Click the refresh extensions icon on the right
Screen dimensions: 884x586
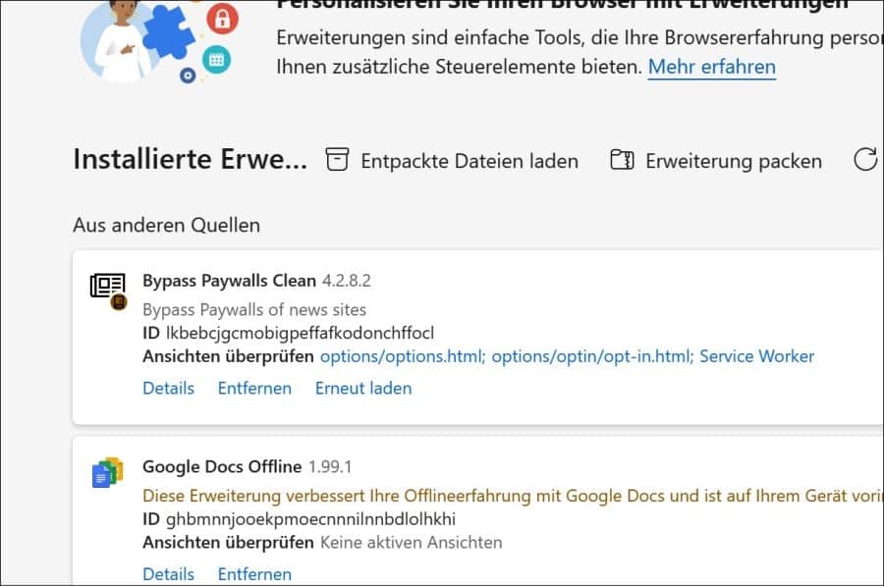point(864,159)
